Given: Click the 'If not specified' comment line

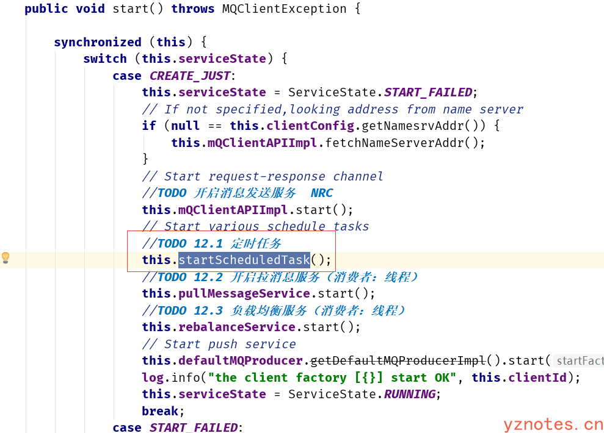Looking at the screenshot, I should (x=332, y=109).
